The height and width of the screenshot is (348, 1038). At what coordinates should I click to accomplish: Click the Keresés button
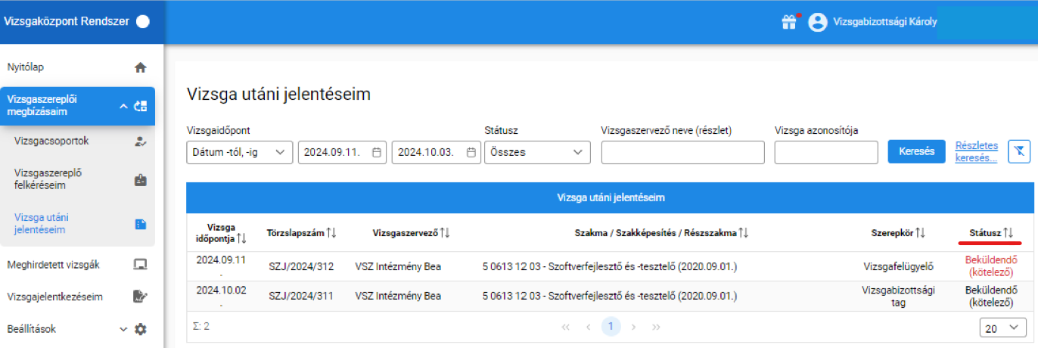tap(916, 151)
